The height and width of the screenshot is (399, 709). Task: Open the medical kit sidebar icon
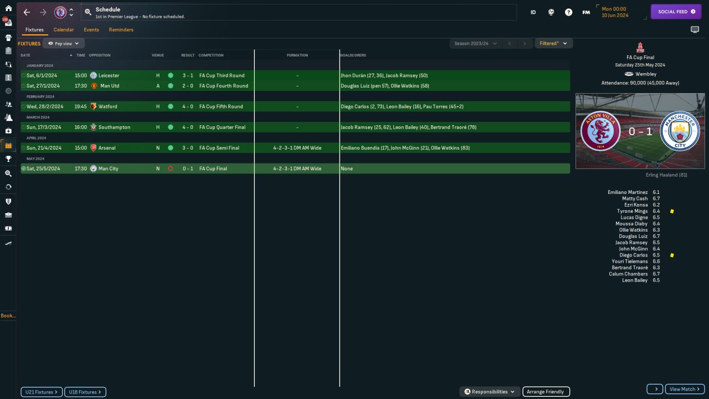pos(8,131)
